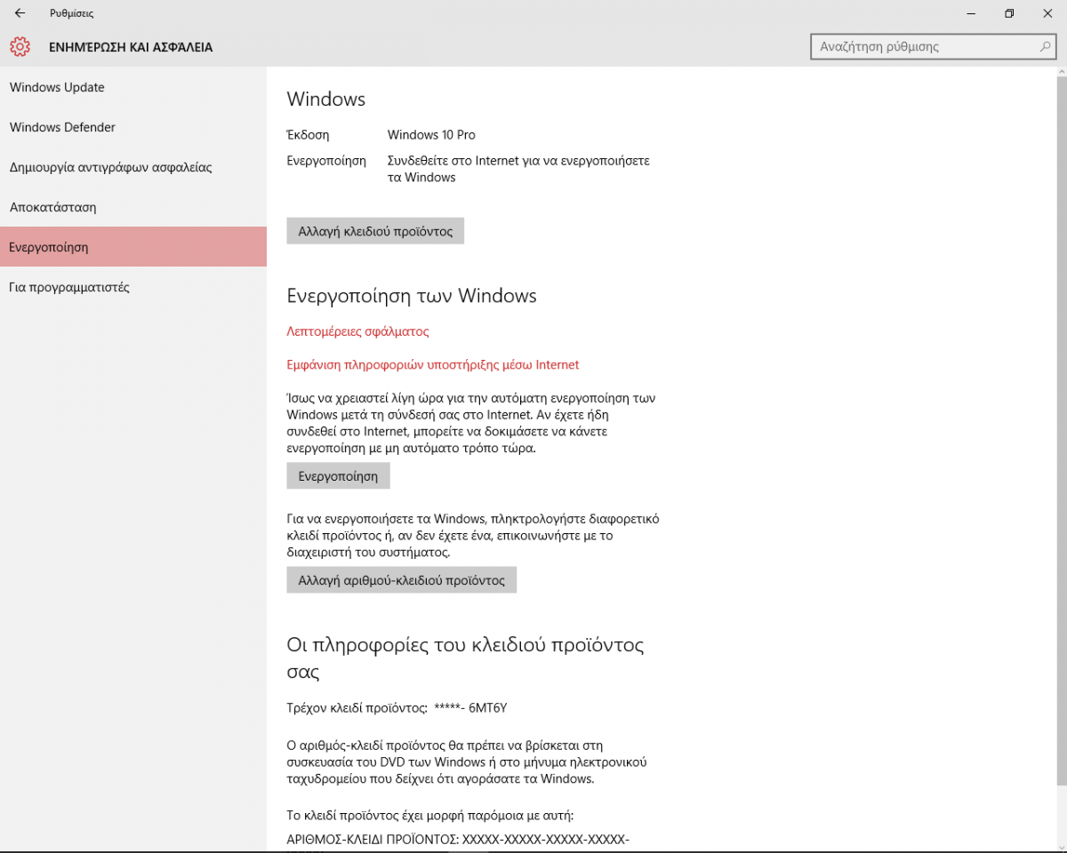Close the Settings window
The height and width of the screenshot is (853, 1067).
[x=1047, y=13]
